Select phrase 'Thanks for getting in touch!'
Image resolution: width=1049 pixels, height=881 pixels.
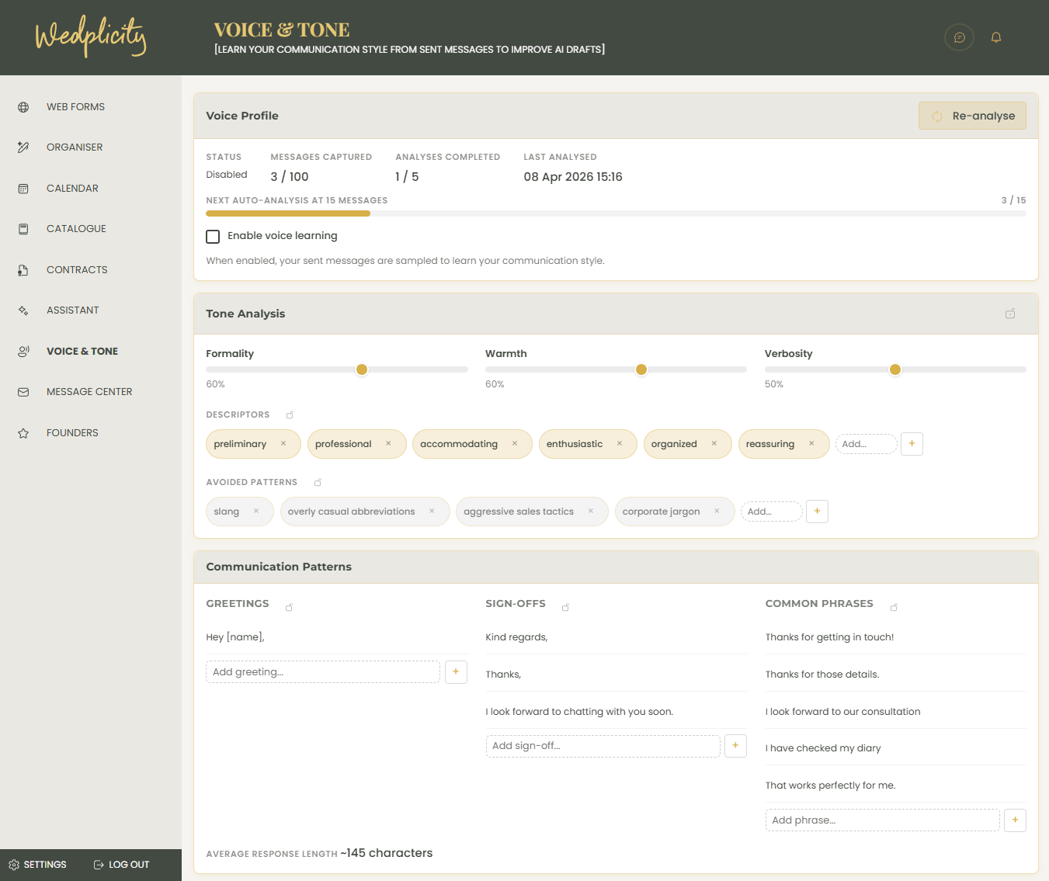point(829,637)
